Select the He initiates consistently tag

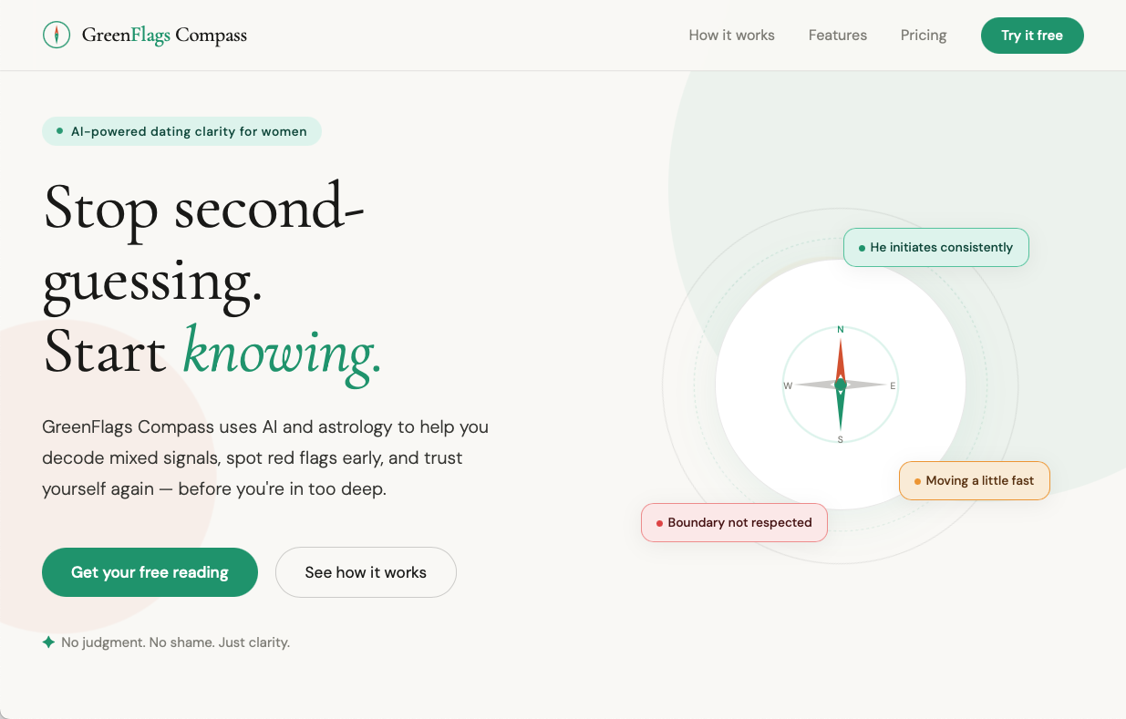936,247
